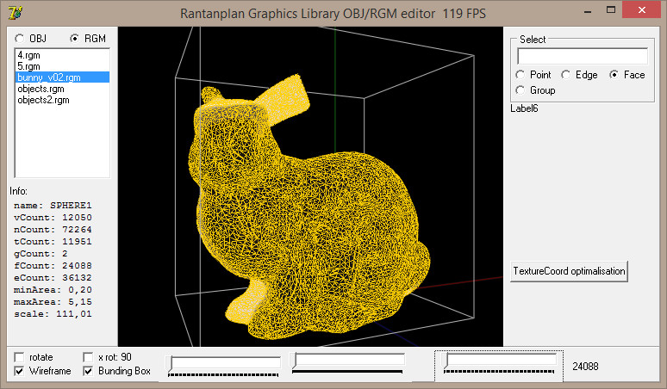Choose objects.rgm from the list

coord(40,89)
